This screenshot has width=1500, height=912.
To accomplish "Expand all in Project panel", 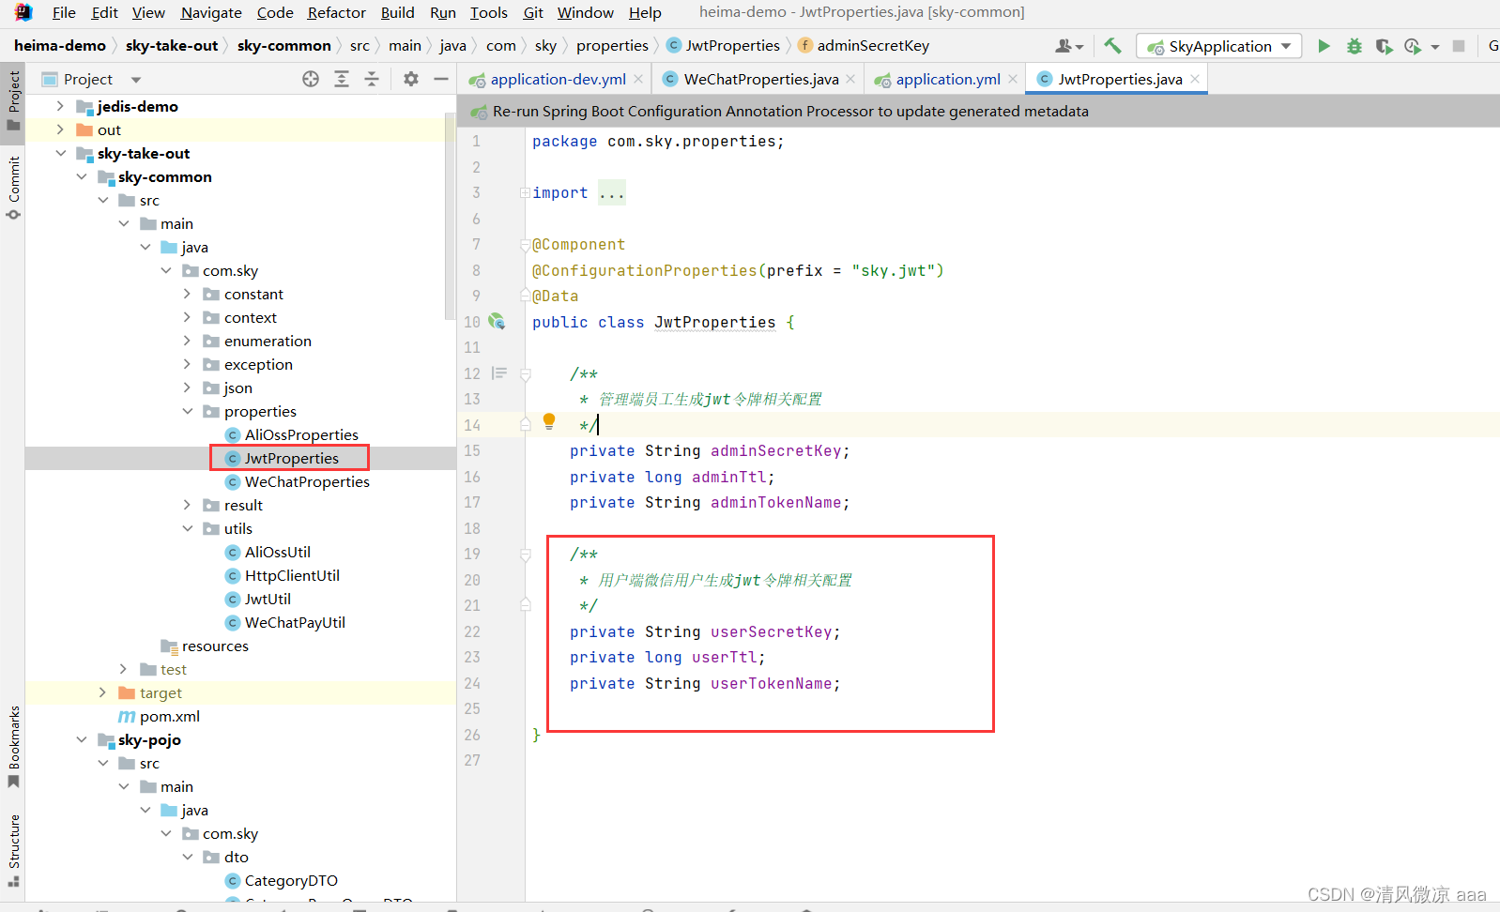I will [x=342, y=80].
